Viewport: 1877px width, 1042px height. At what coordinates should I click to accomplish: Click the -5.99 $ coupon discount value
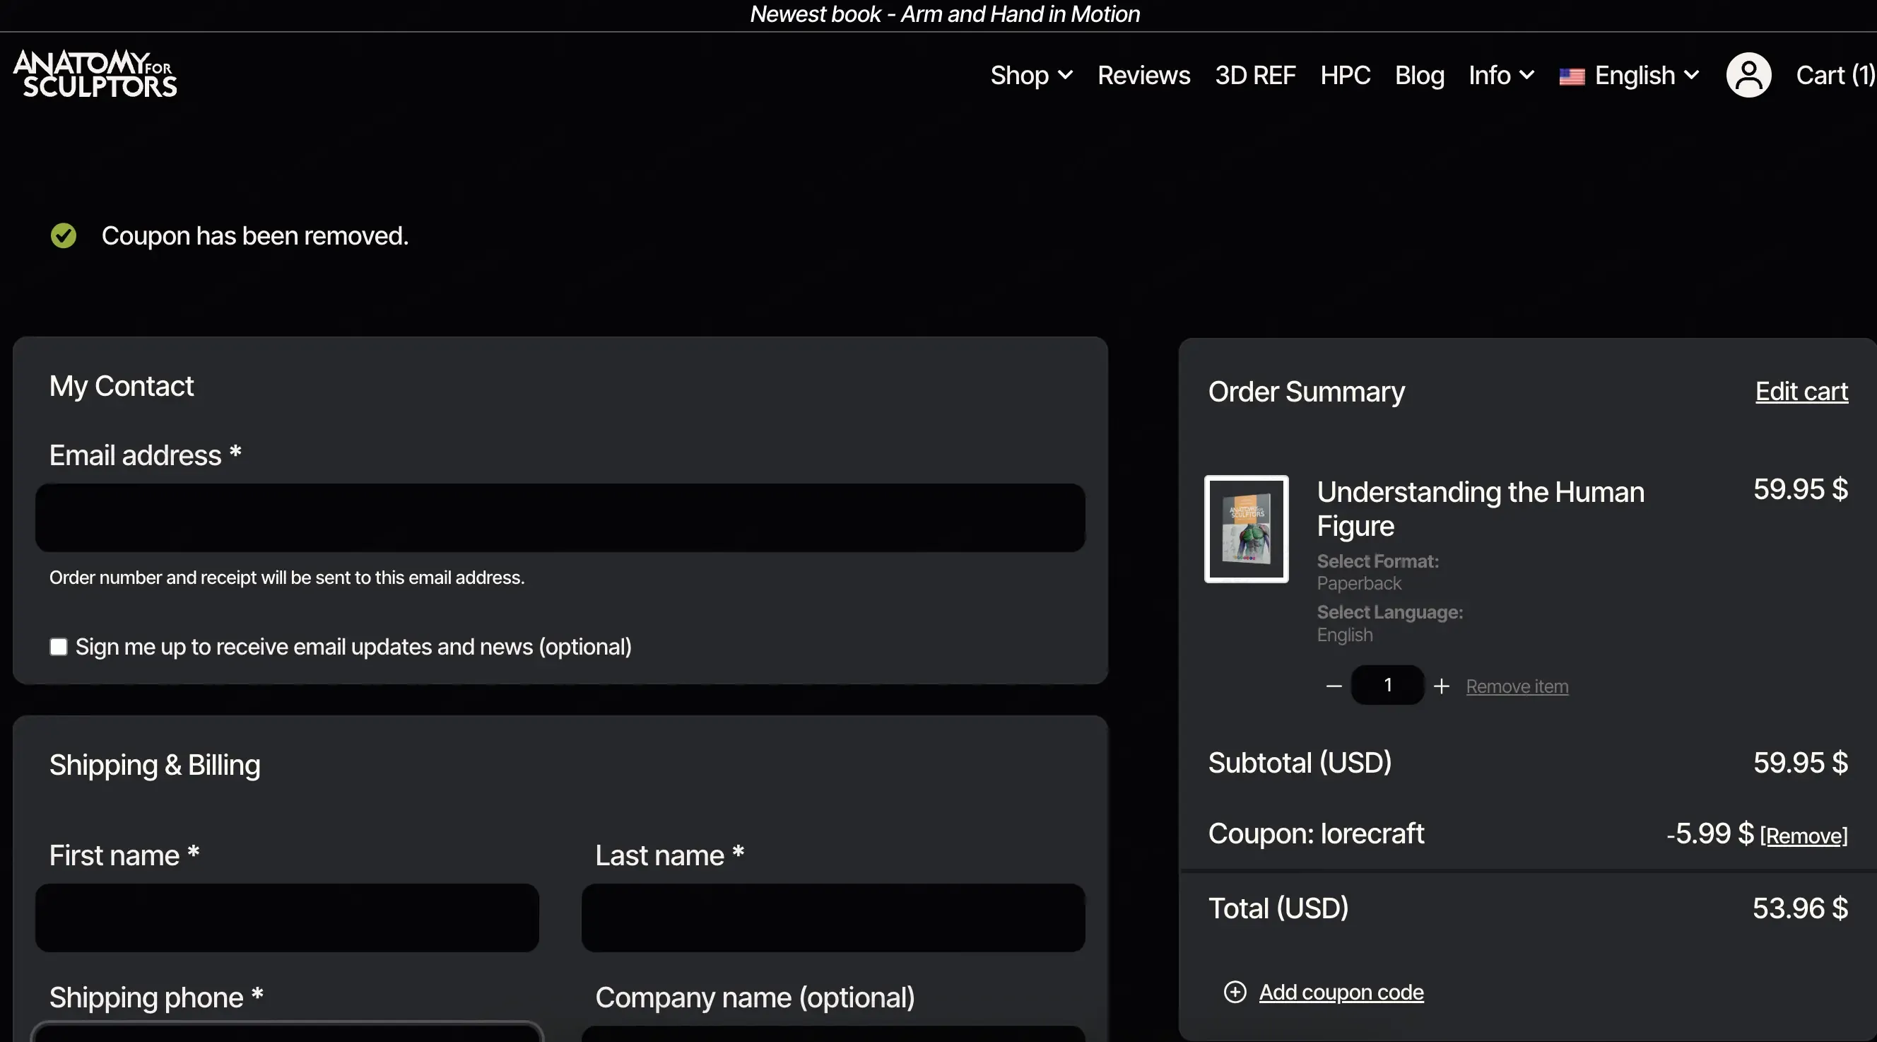coord(1710,833)
